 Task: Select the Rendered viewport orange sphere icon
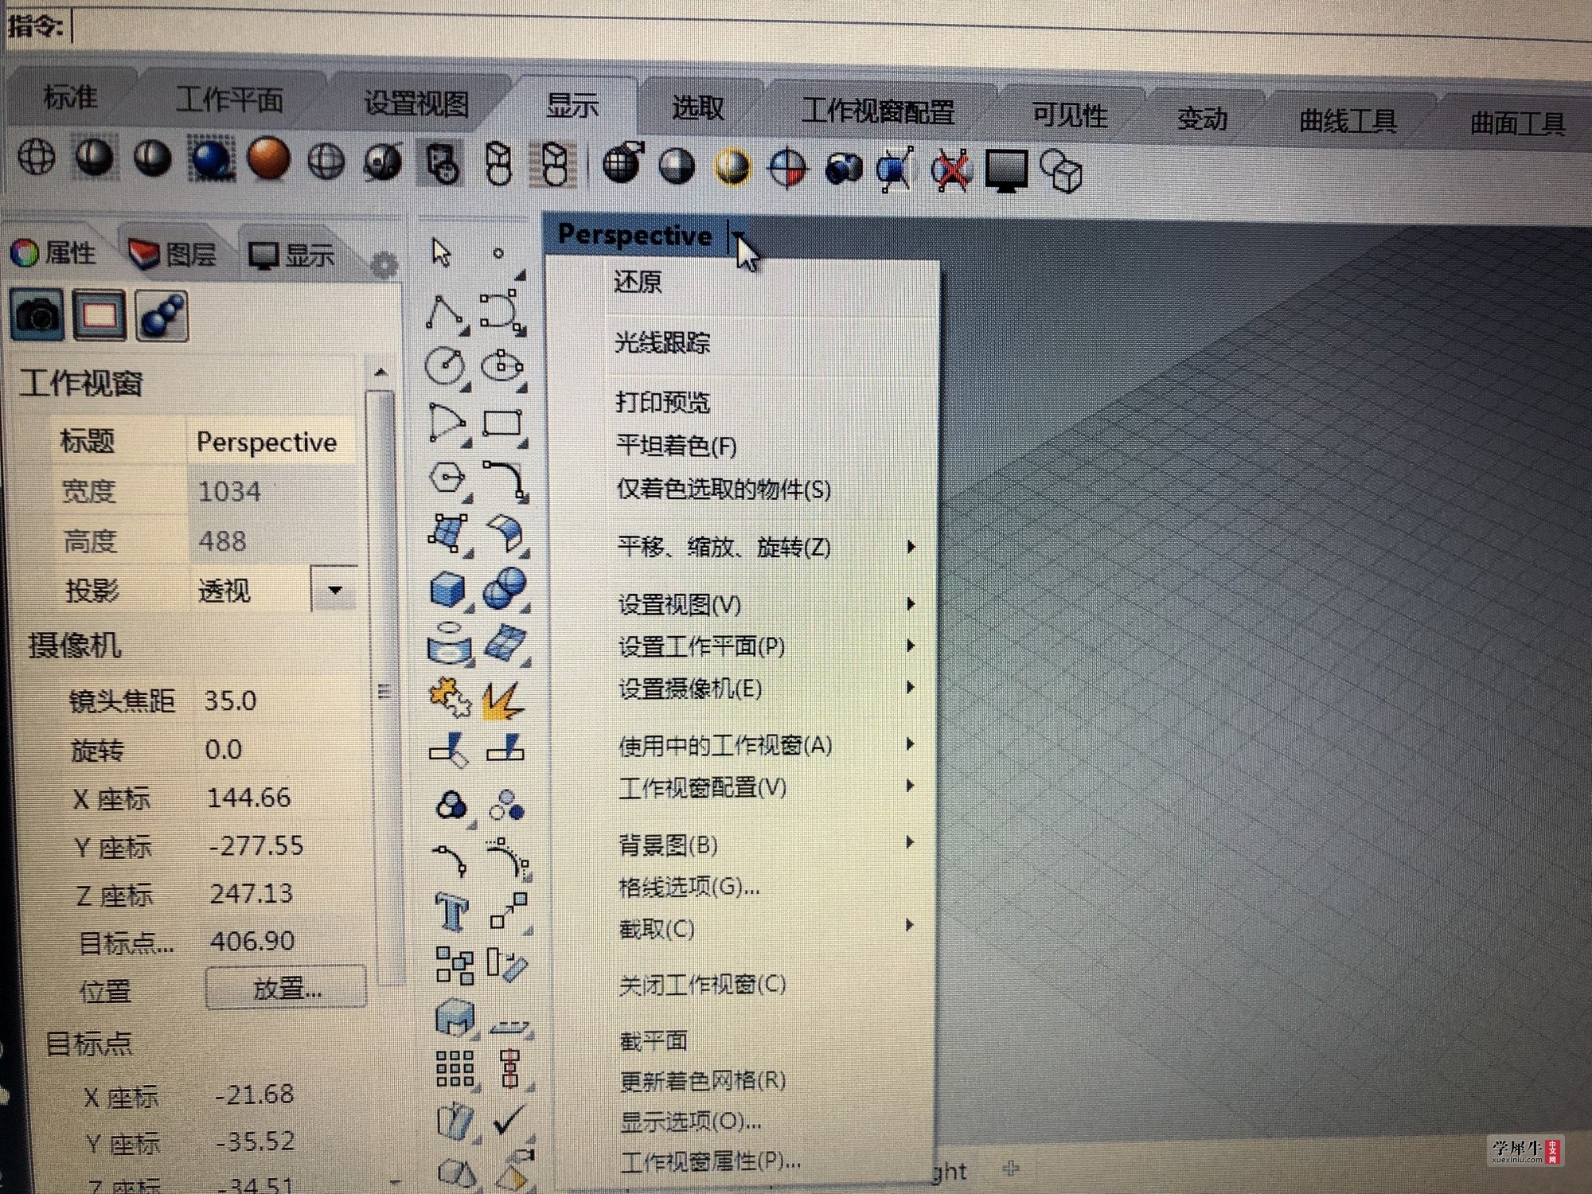coord(267,159)
